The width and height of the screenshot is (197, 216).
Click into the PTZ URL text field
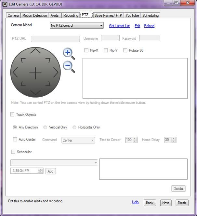pyautogui.click(x=55, y=39)
